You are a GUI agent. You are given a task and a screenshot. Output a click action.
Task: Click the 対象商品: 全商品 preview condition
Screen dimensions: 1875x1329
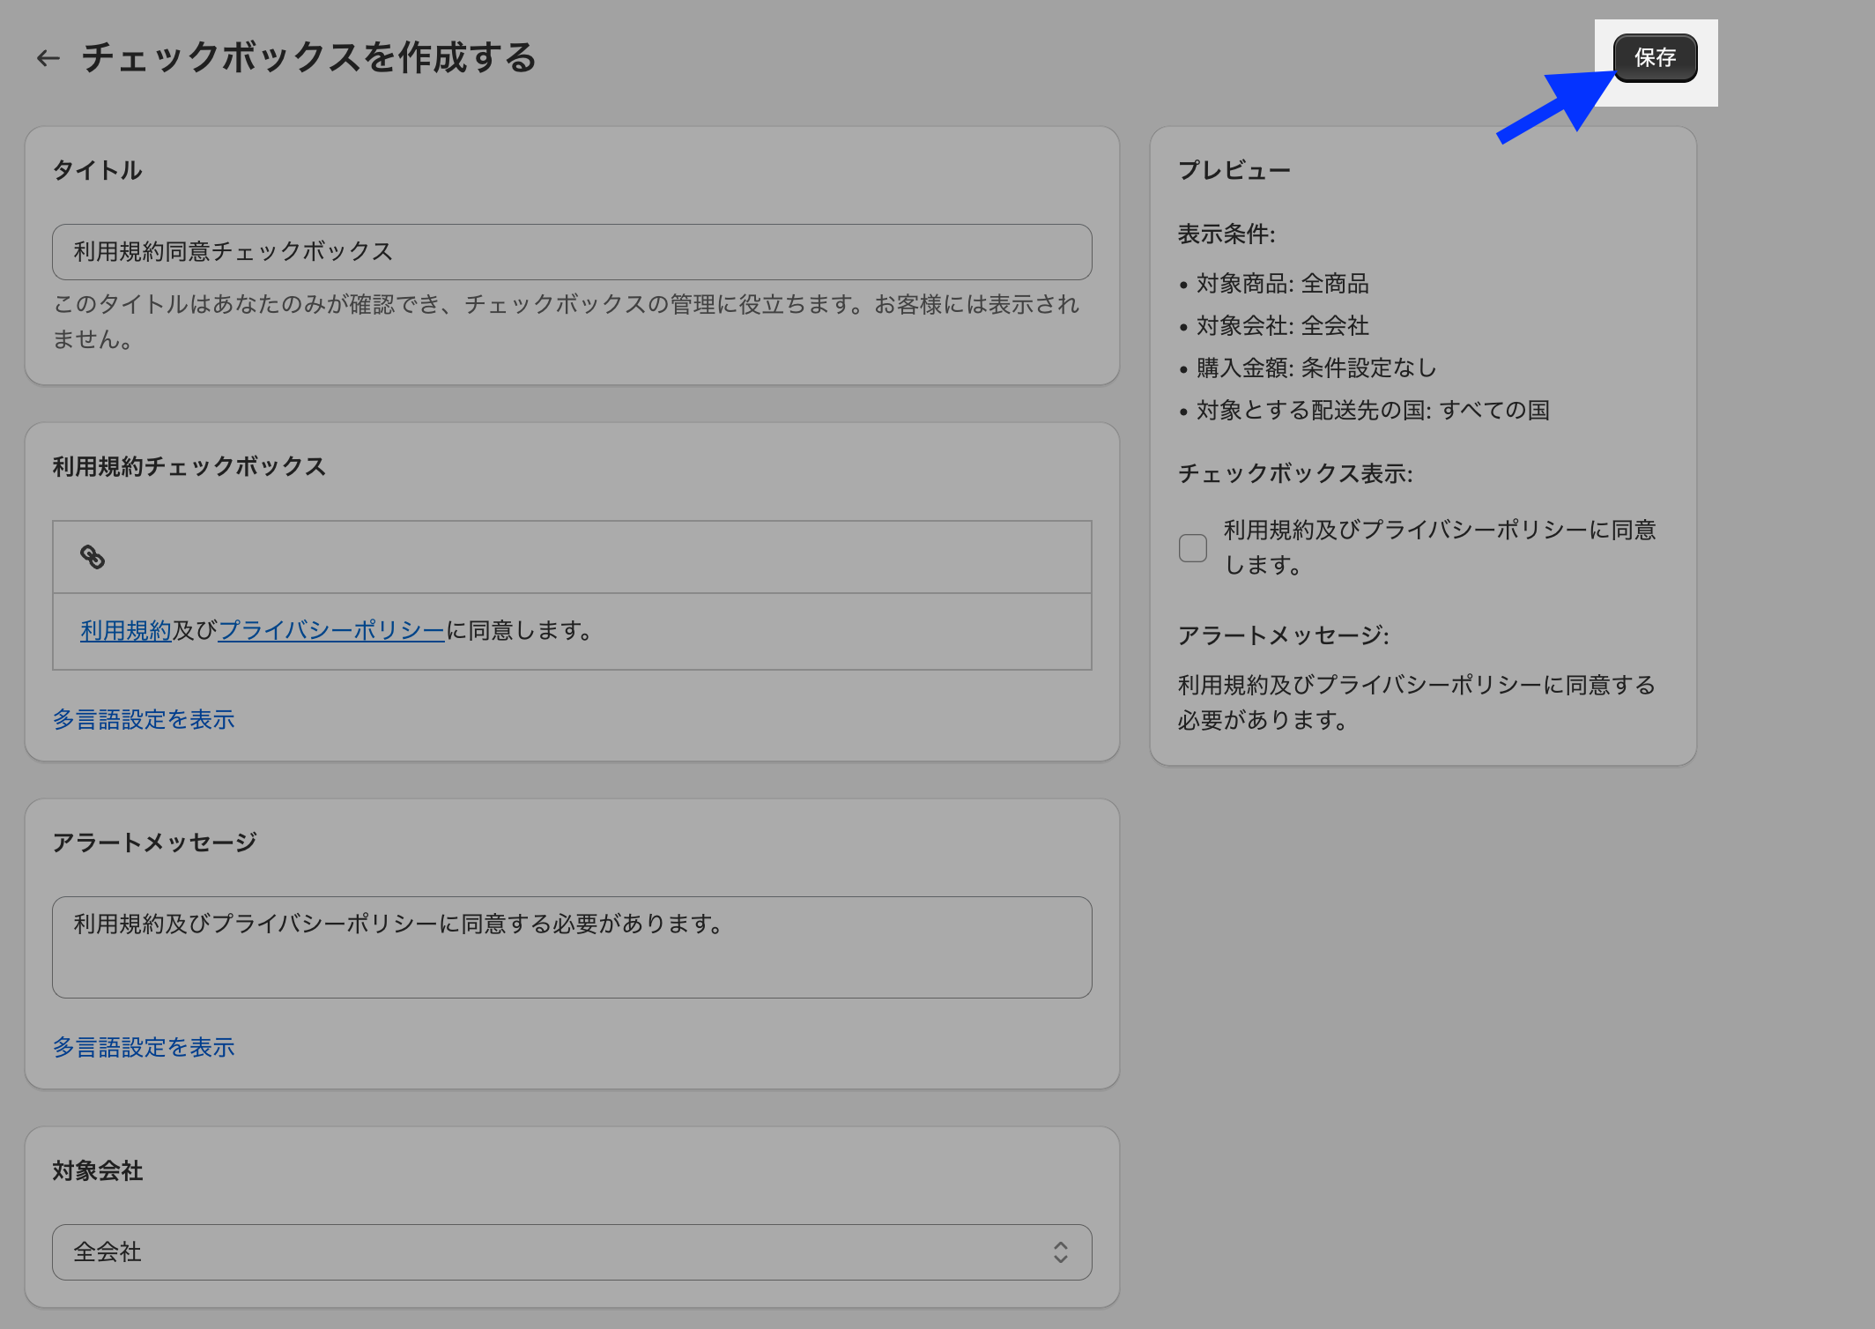1282,284
